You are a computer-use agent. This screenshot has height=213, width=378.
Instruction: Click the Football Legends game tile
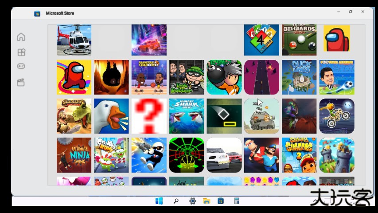coord(337,77)
